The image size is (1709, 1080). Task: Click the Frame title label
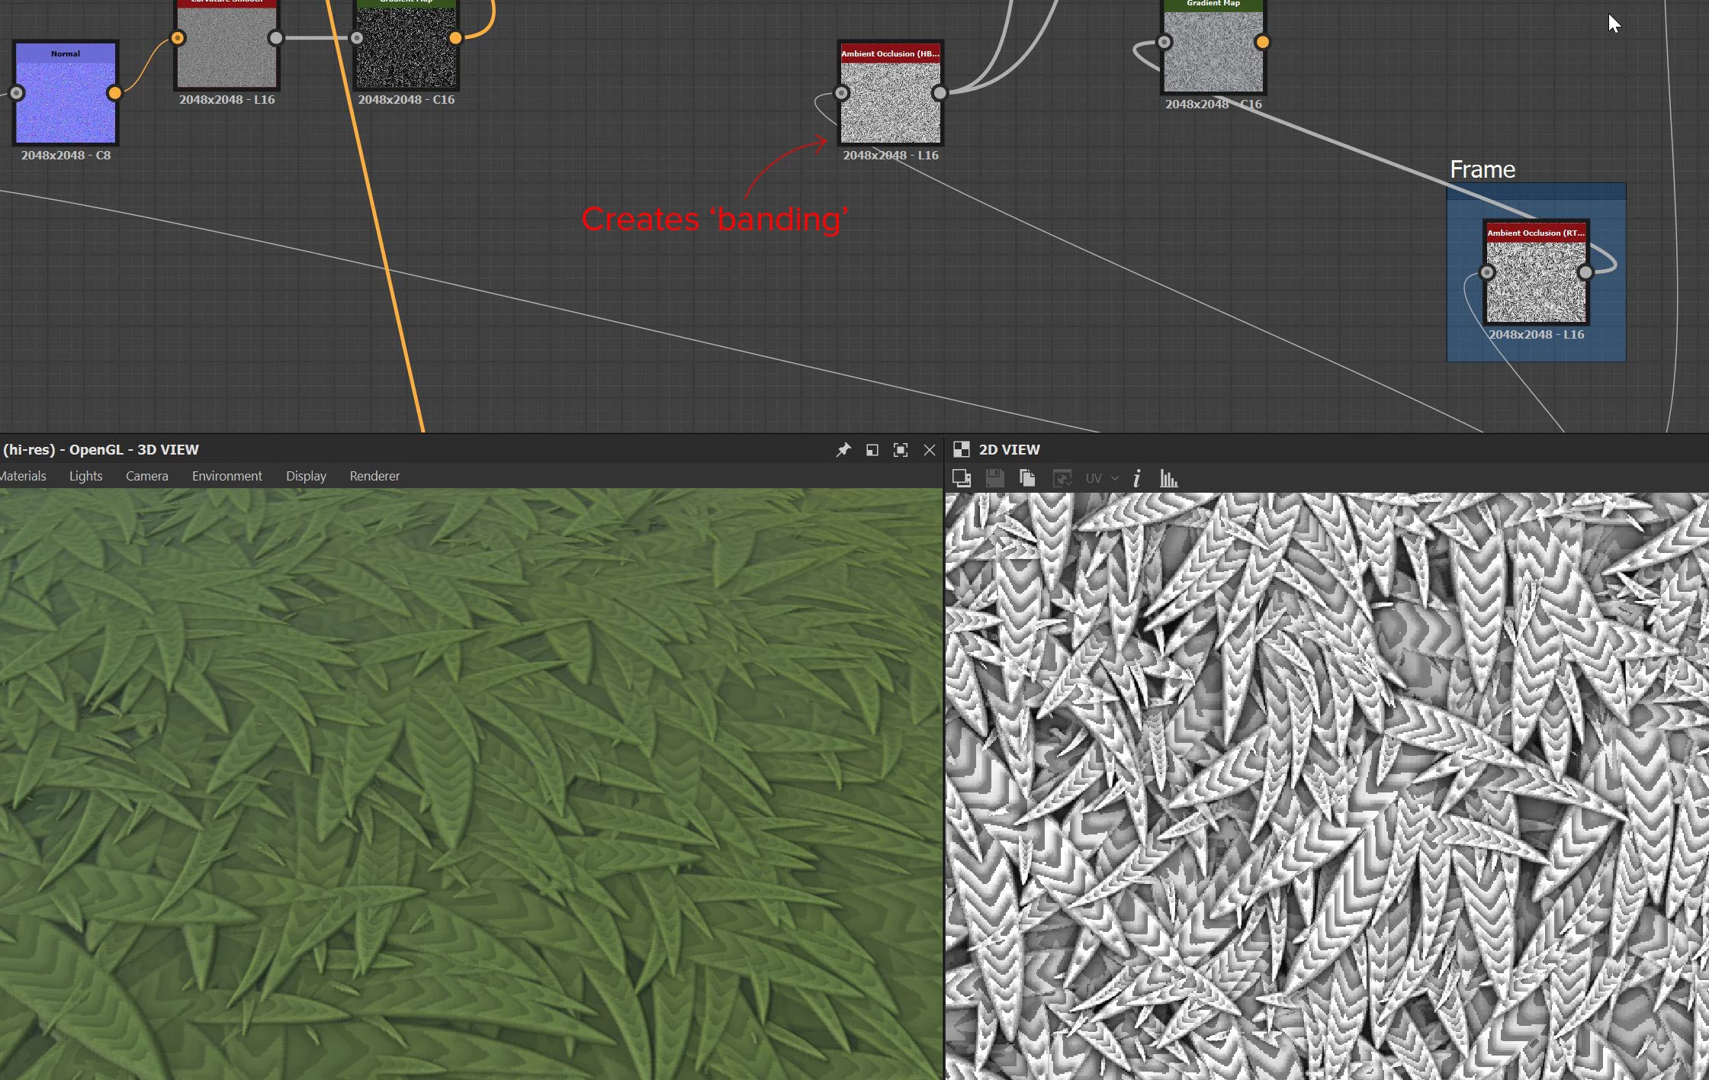pos(1482,169)
